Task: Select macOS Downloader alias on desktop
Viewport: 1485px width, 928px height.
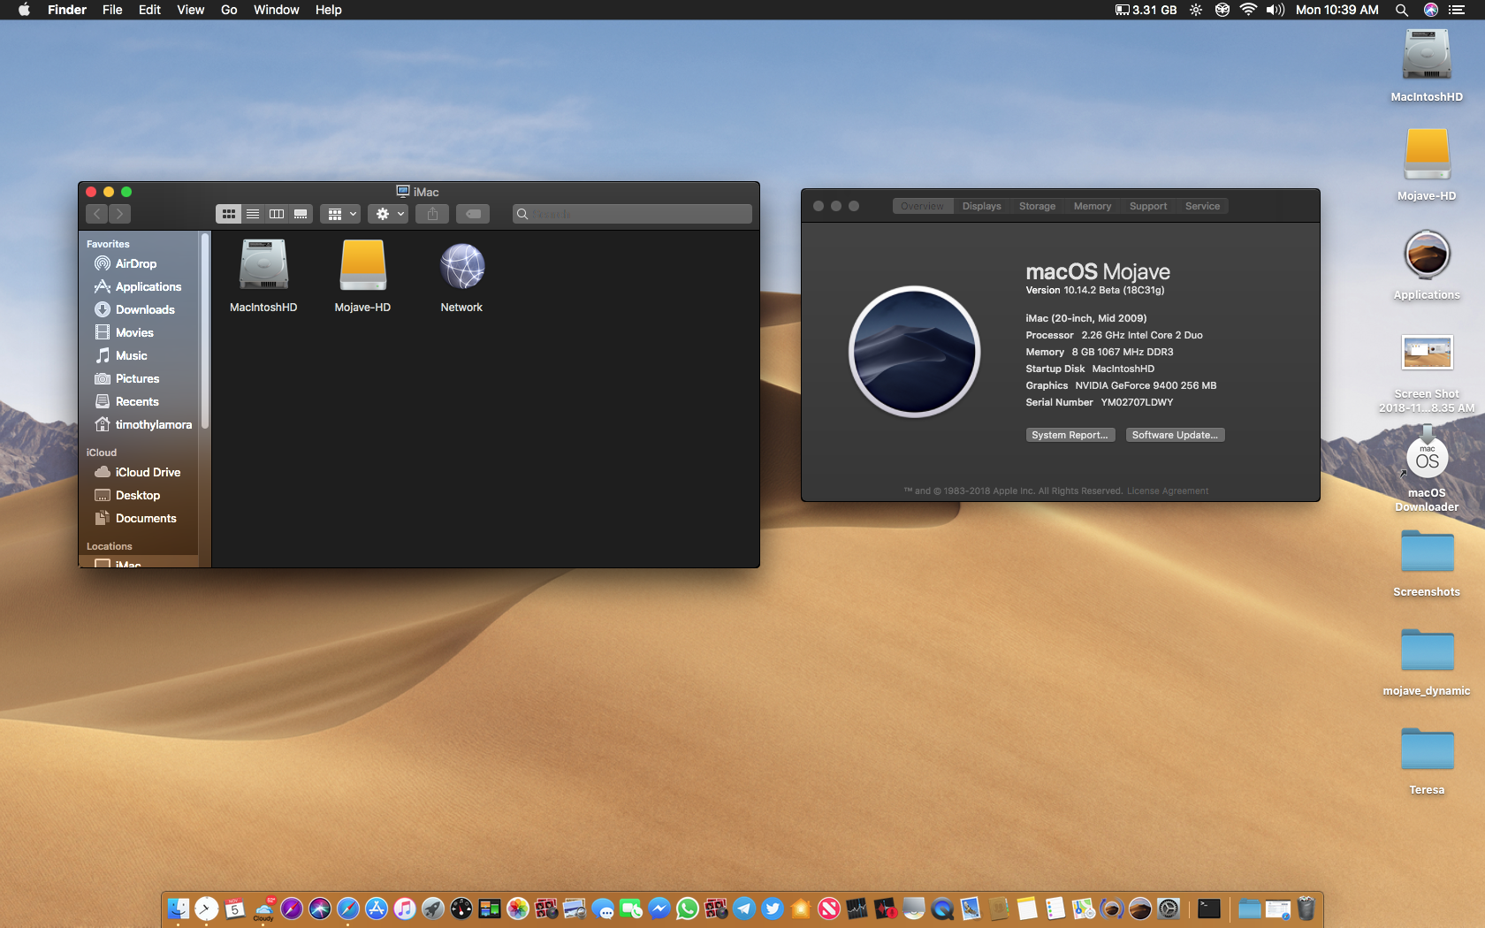Action: tap(1427, 468)
